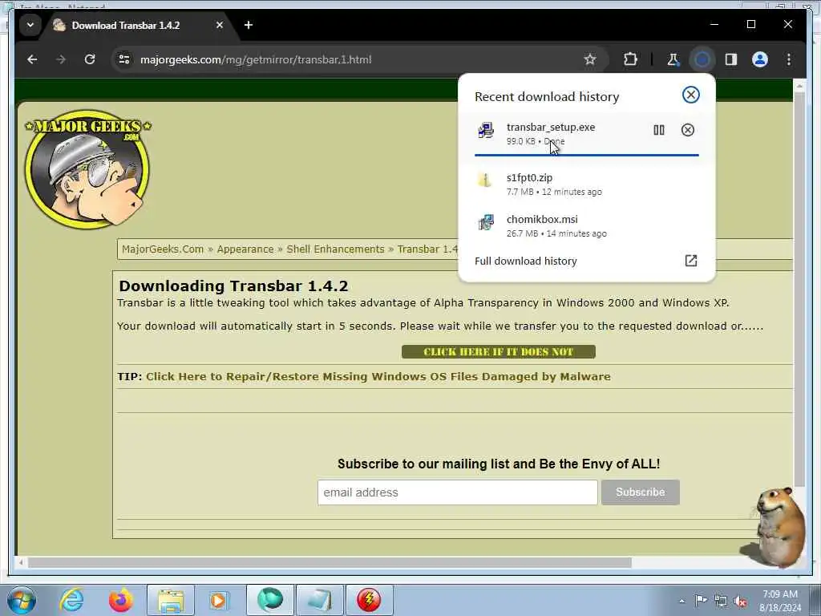Open the Chrome profile avatar
The width and height of the screenshot is (821, 616).
760,59
